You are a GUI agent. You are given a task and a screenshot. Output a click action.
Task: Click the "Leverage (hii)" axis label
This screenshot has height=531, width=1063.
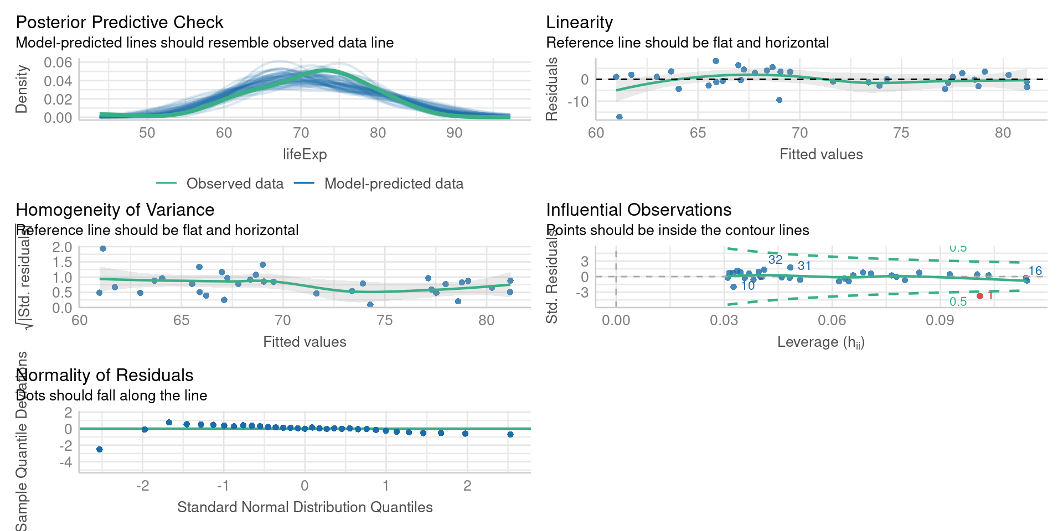click(821, 342)
